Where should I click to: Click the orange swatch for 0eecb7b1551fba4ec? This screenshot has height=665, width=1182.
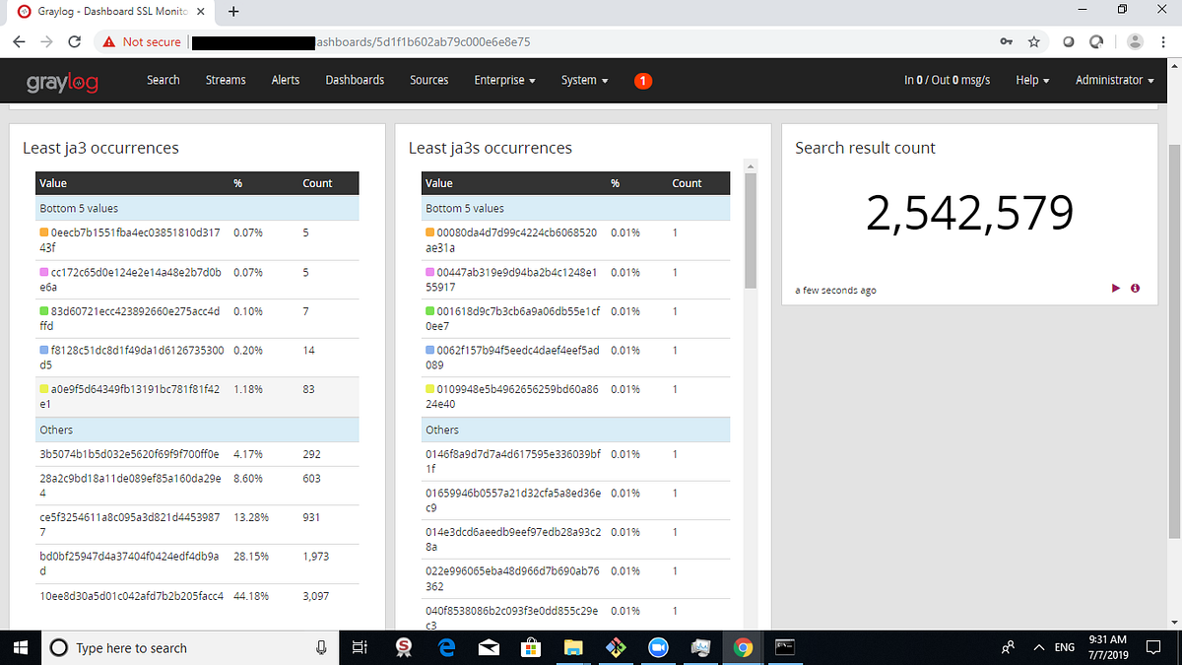tap(43, 233)
